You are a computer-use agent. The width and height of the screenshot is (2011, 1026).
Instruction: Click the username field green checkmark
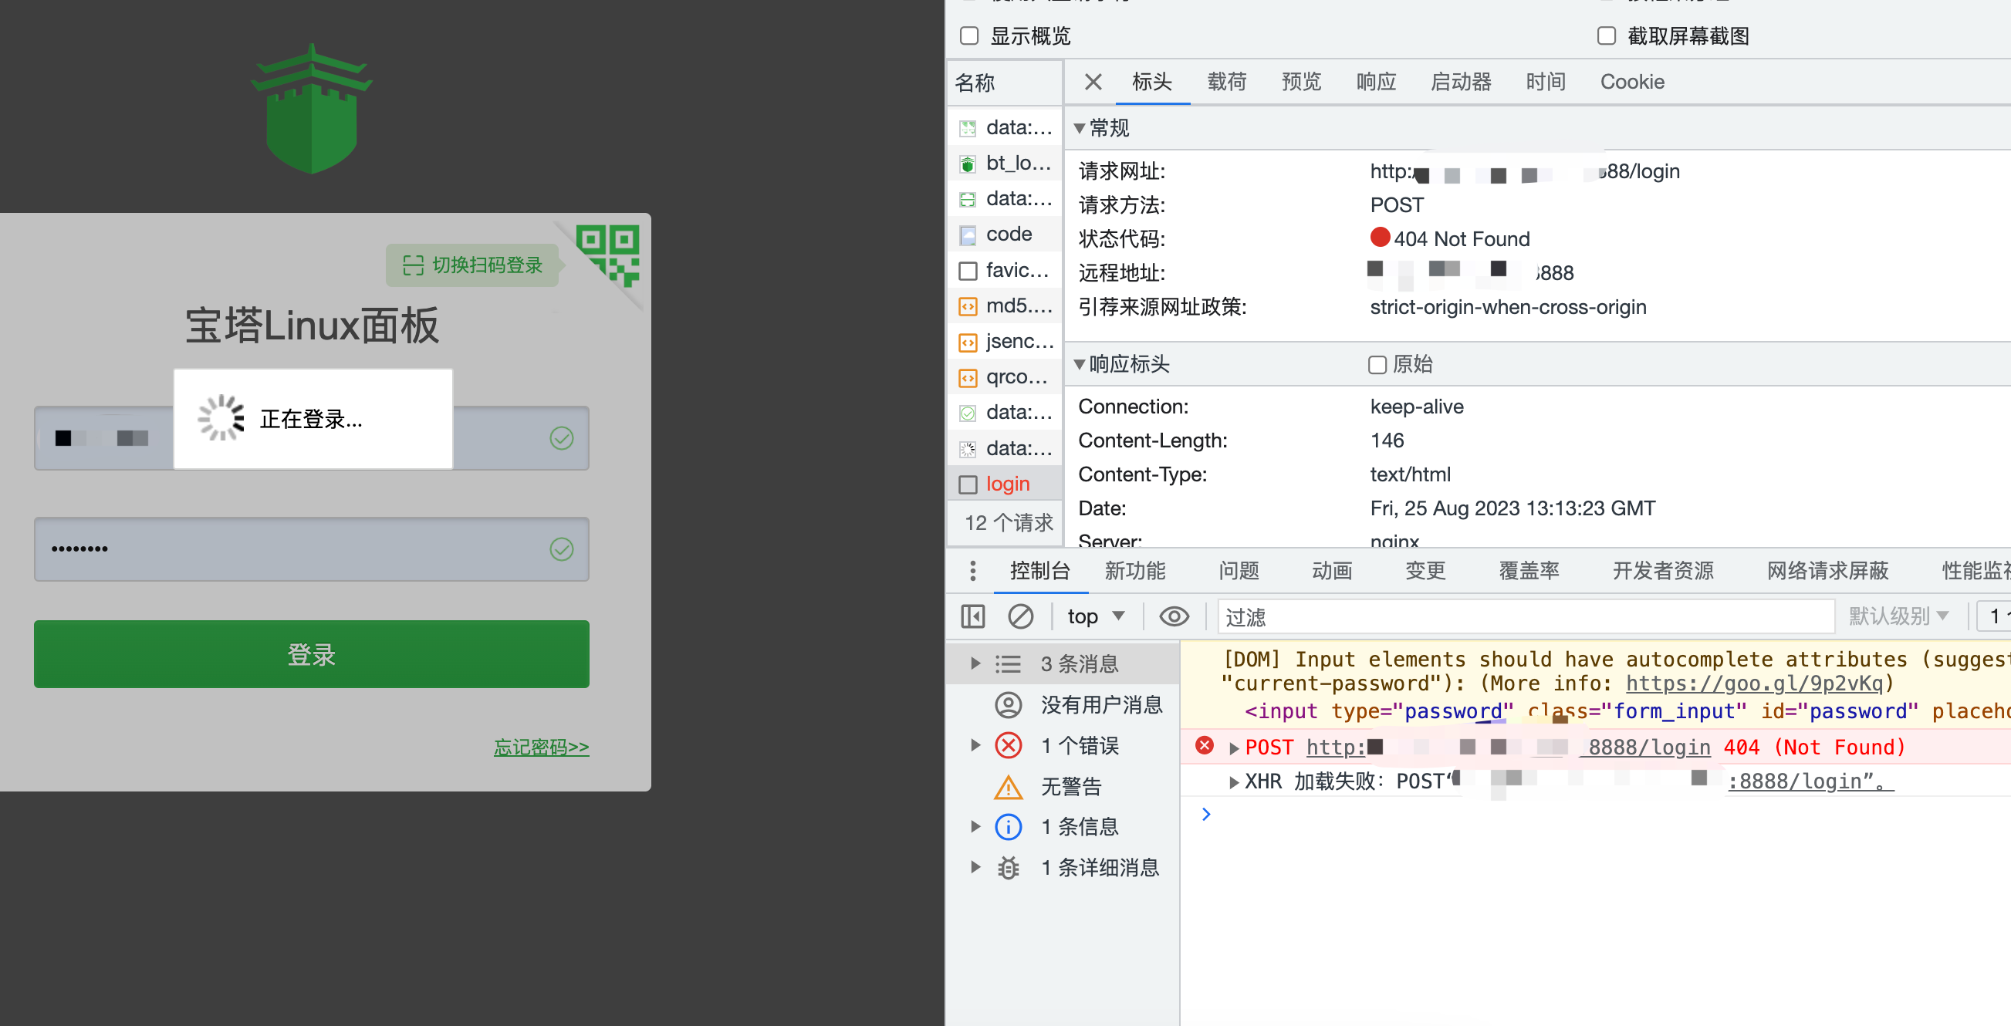click(x=561, y=438)
